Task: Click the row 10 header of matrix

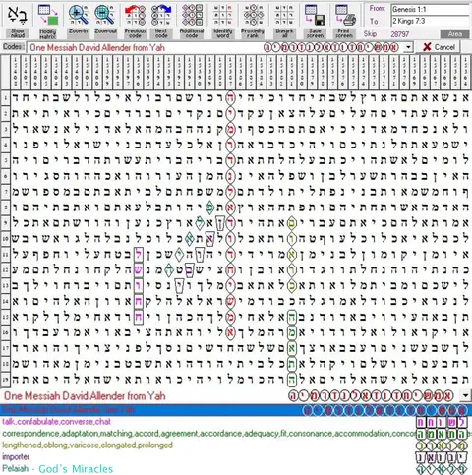Action: pyautogui.click(x=5, y=238)
